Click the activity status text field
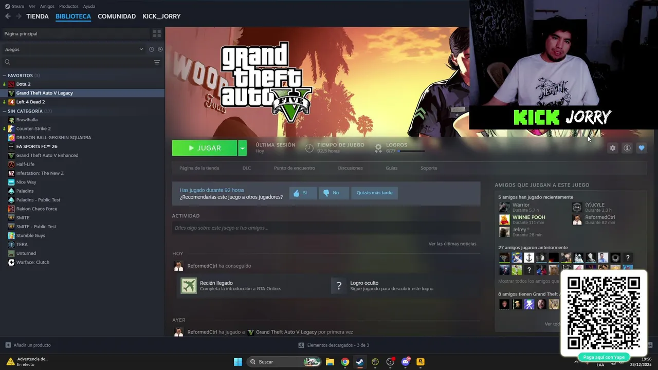The image size is (658, 370). (x=326, y=228)
